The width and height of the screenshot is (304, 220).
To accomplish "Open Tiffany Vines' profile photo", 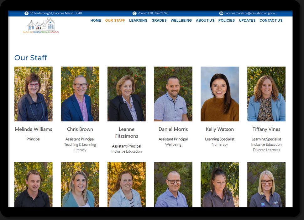I will 266,94.
